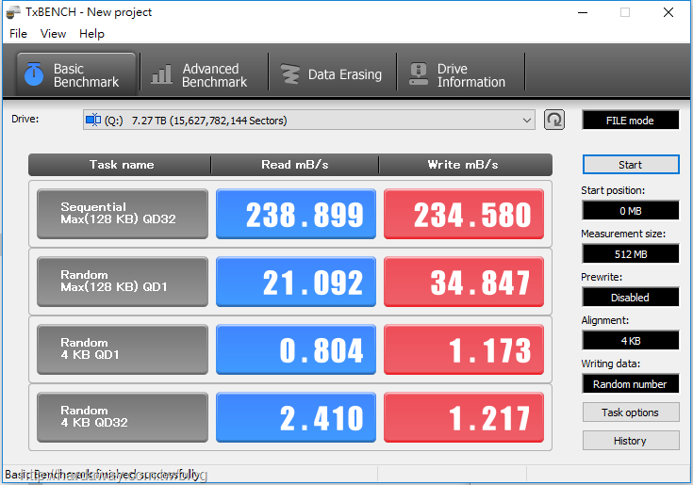Click Random Max(128 KB) QD1 task button
The height and width of the screenshot is (485, 693).
click(123, 282)
